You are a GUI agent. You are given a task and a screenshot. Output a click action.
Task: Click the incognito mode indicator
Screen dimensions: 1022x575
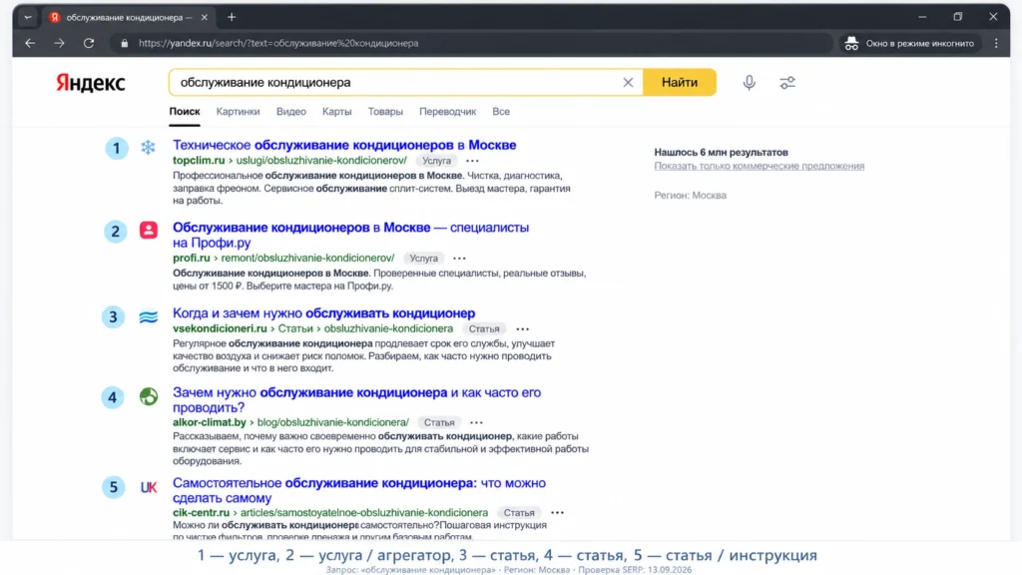(909, 43)
